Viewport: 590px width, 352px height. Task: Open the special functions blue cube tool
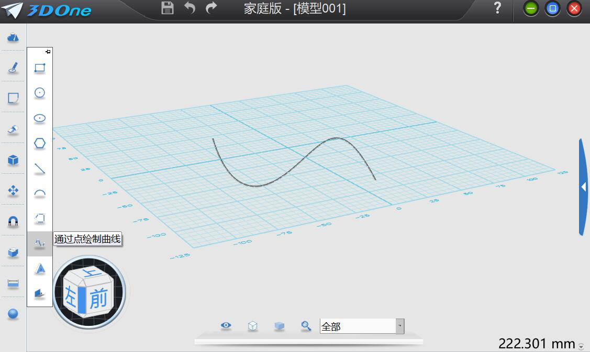13,160
